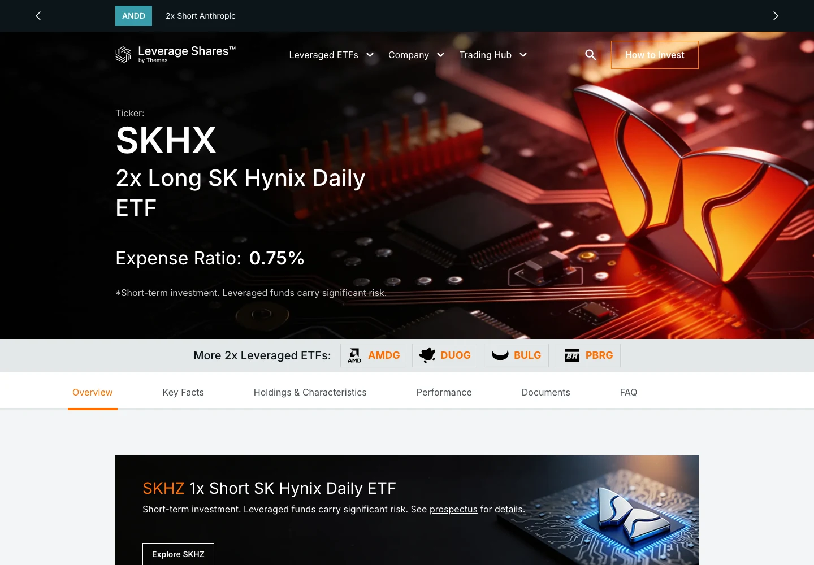
Task: Open the Documents tab
Action: click(545, 392)
